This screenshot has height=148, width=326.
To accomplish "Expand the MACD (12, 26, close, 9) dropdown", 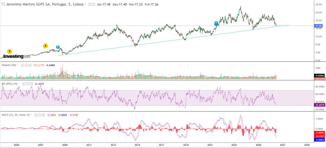I will pyautogui.click(x=31, y=115).
